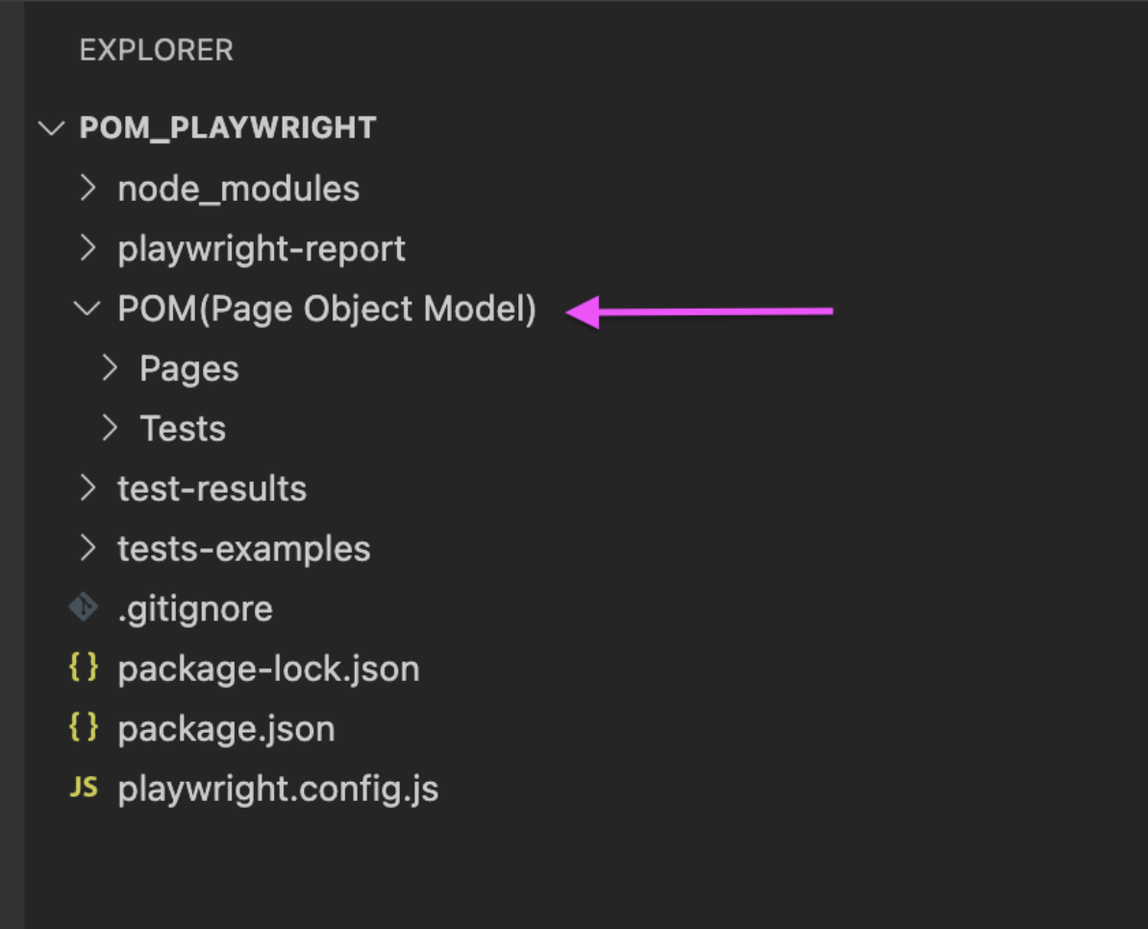Image resolution: width=1148 pixels, height=929 pixels.
Task: Expand the Pages subfolder chevron
Action: 110,368
